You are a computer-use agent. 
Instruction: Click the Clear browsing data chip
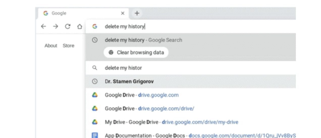136,52
